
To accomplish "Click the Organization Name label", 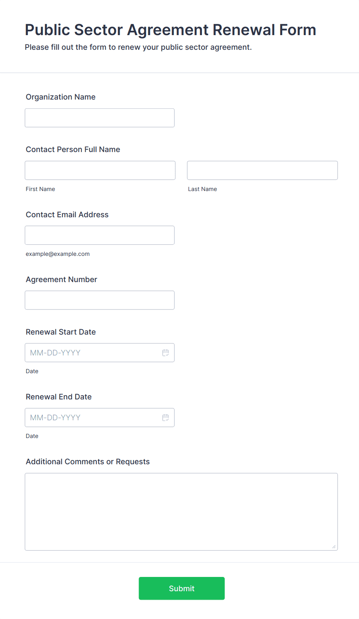I will click(x=61, y=97).
